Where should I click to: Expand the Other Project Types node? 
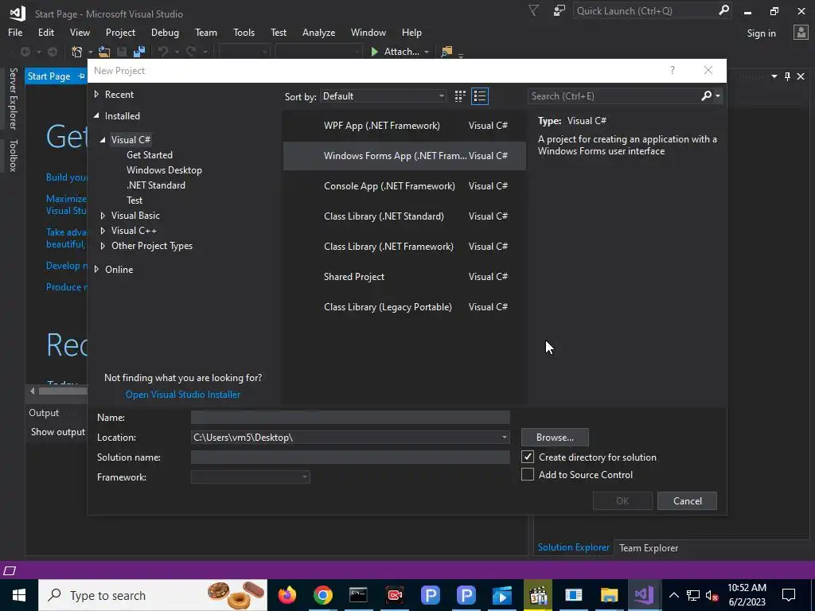click(x=103, y=246)
